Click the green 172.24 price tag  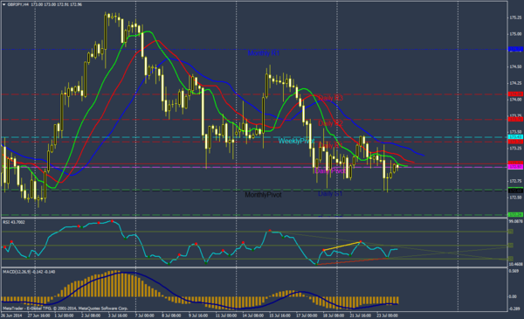tap(515, 215)
